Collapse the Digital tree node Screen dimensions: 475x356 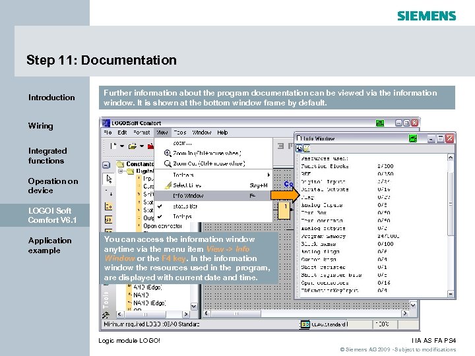point(121,171)
